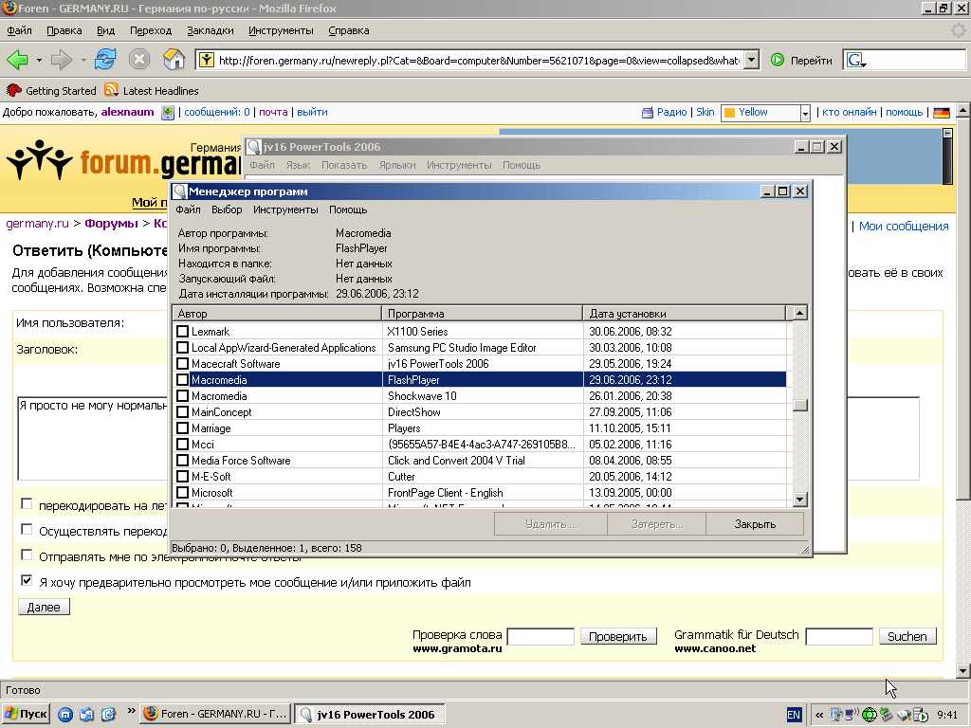Select the Microsoft FrontPage Client row

pyautogui.click(x=480, y=493)
